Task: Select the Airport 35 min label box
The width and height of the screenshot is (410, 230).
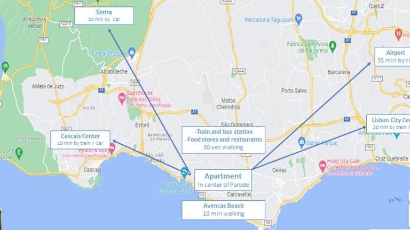Action: [392, 56]
